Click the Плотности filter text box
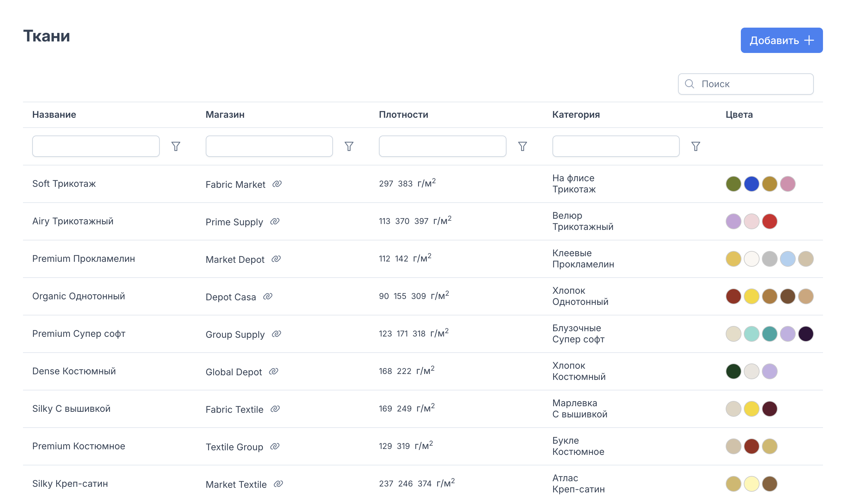The width and height of the screenshot is (846, 496). click(x=442, y=146)
